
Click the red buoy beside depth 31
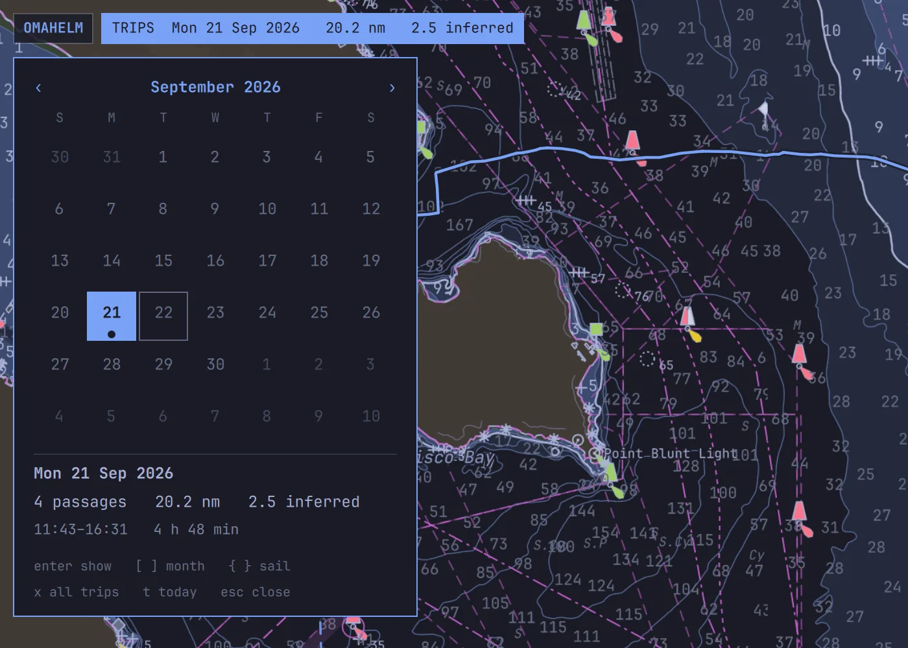799,511
